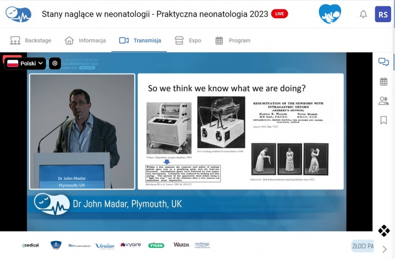Click the baby heart logo

(x=330, y=14)
